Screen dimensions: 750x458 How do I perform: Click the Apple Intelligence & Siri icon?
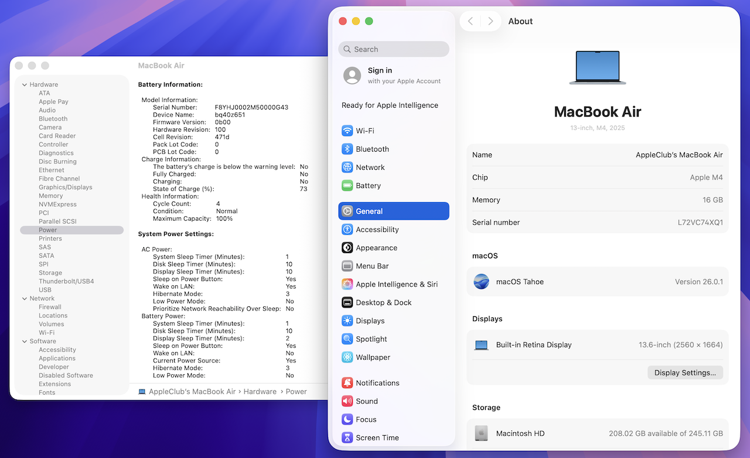click(347, 284)
